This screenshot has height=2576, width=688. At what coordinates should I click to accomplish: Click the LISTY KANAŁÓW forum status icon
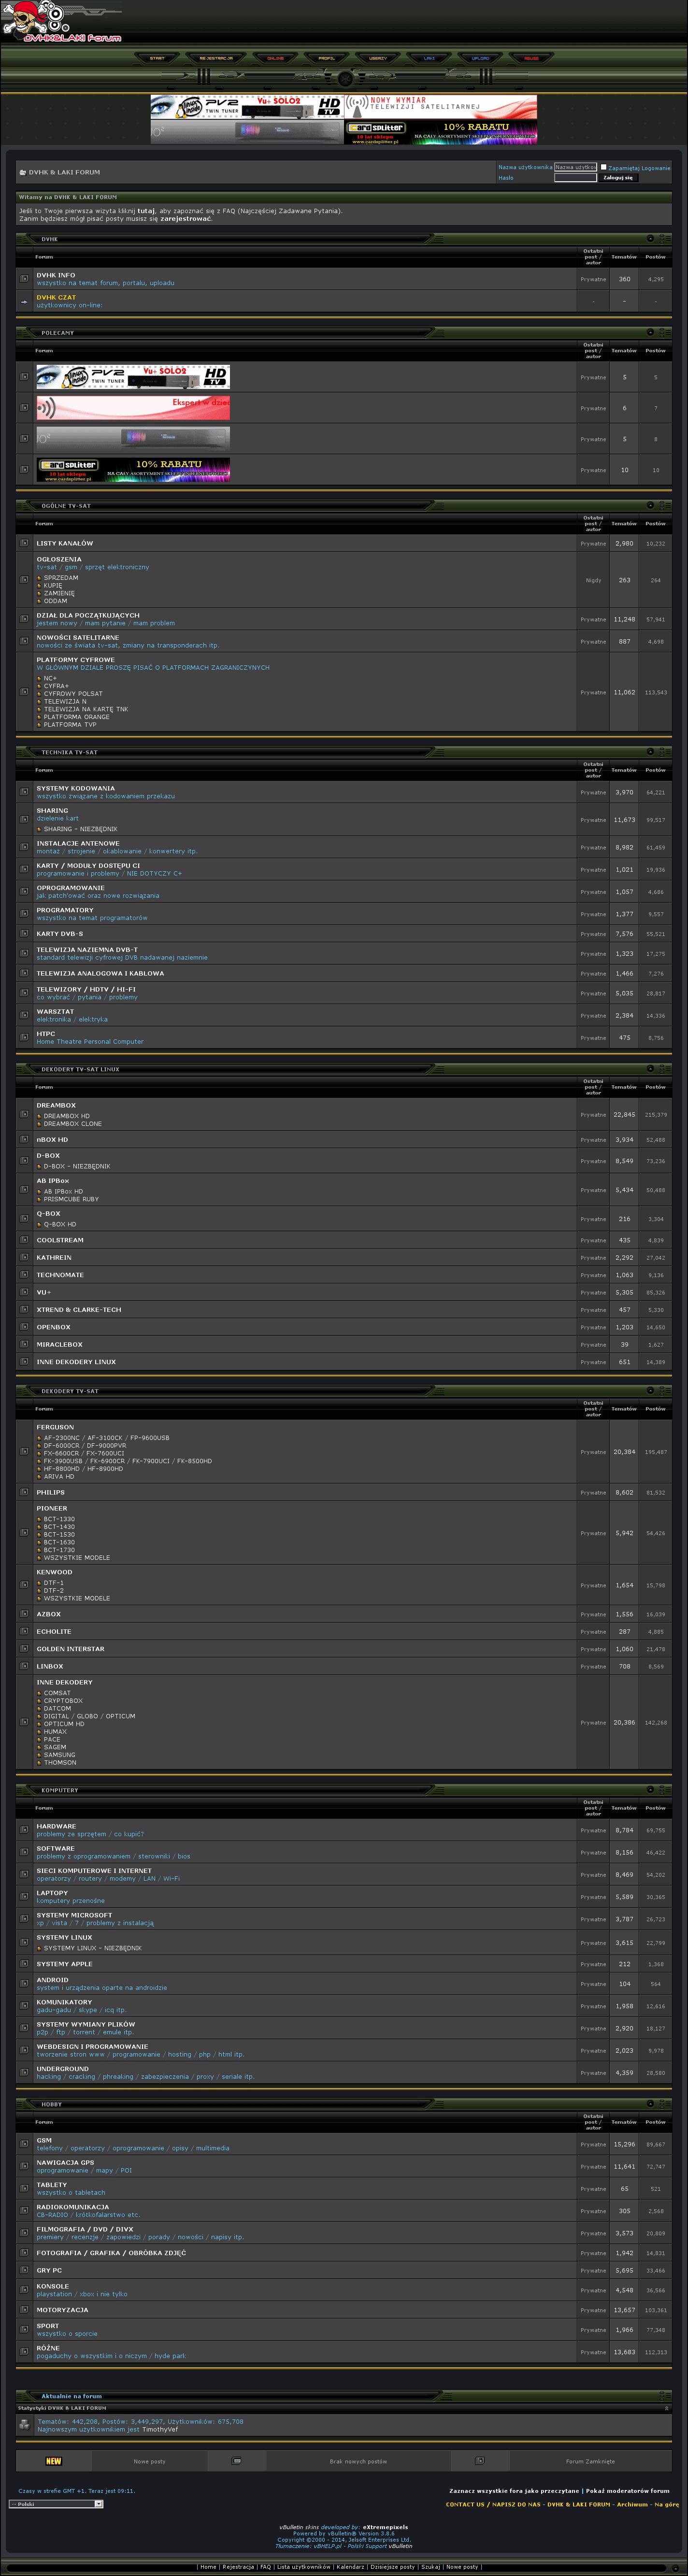[x=24, y=543]
